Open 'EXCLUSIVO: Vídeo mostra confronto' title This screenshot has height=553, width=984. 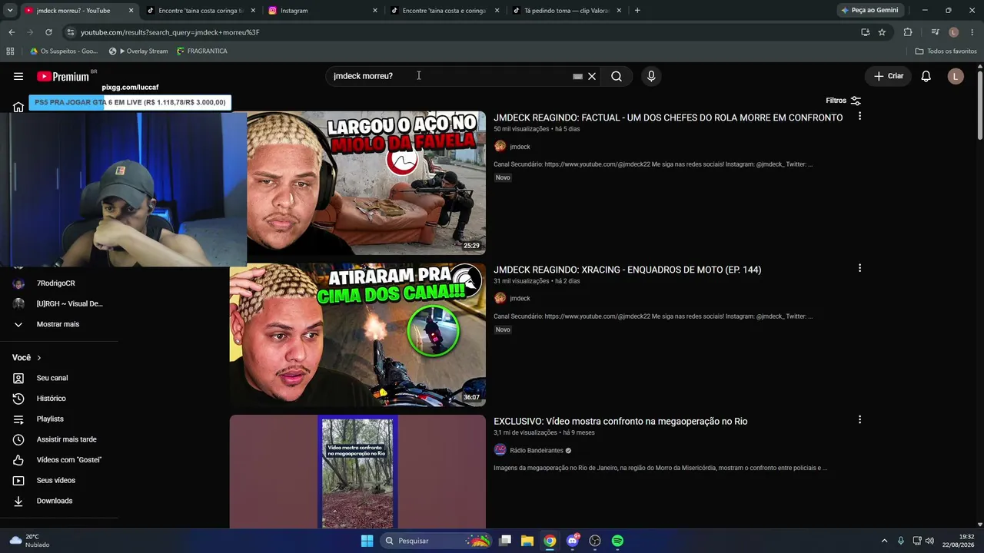click(x=620, y=421)
